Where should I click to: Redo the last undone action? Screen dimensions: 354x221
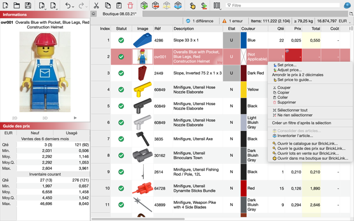tap(82, 6)
